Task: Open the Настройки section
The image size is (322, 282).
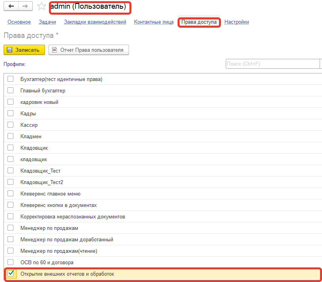Action: click(x=236, y=22)
